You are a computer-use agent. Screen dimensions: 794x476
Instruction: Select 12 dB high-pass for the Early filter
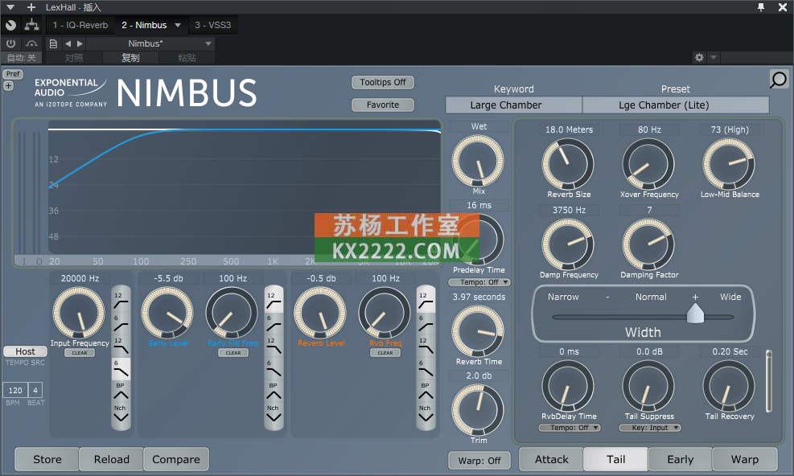(x=274, y=300)
